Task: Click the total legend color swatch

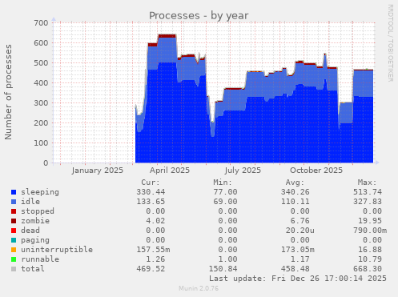Action: coord(14,269)
